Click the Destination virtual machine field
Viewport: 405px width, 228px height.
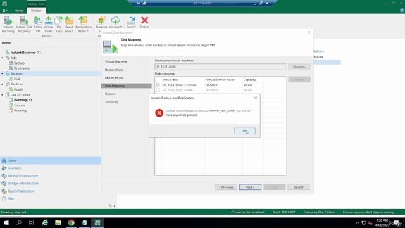tap(220, 66)
